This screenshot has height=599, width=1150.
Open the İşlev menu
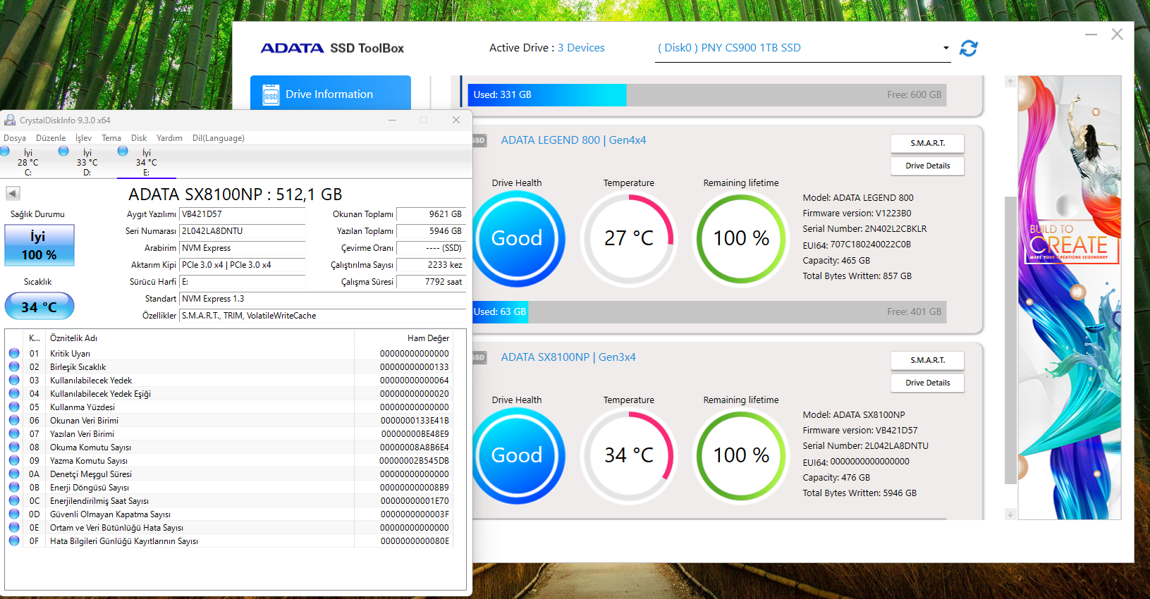click(83, 138)
